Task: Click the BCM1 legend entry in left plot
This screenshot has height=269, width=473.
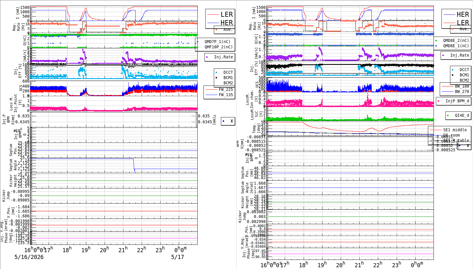Action: [x=228, y=78]
